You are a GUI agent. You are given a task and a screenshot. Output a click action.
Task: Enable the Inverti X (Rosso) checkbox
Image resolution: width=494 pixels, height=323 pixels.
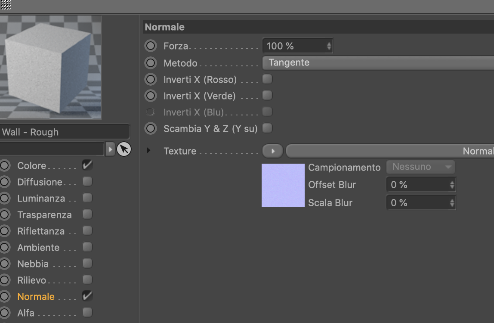[x=267, y=79]
